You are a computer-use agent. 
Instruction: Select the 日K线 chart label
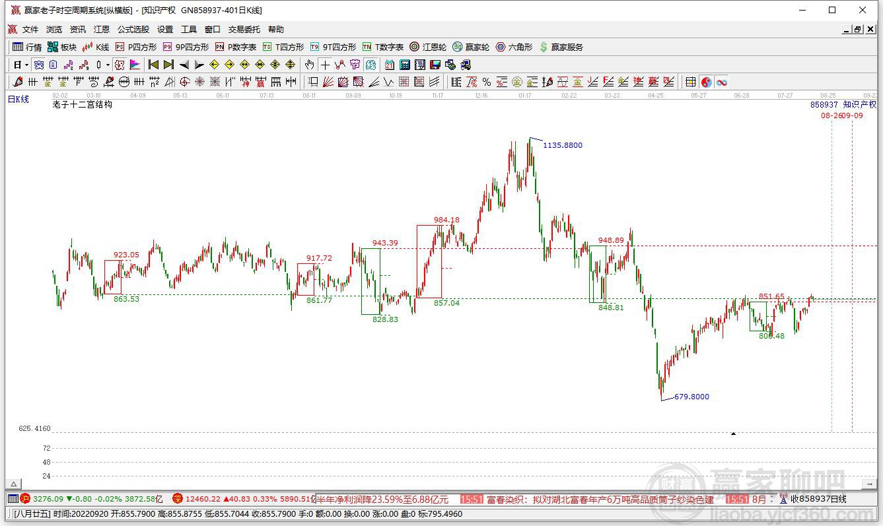[x=18, y=100]
